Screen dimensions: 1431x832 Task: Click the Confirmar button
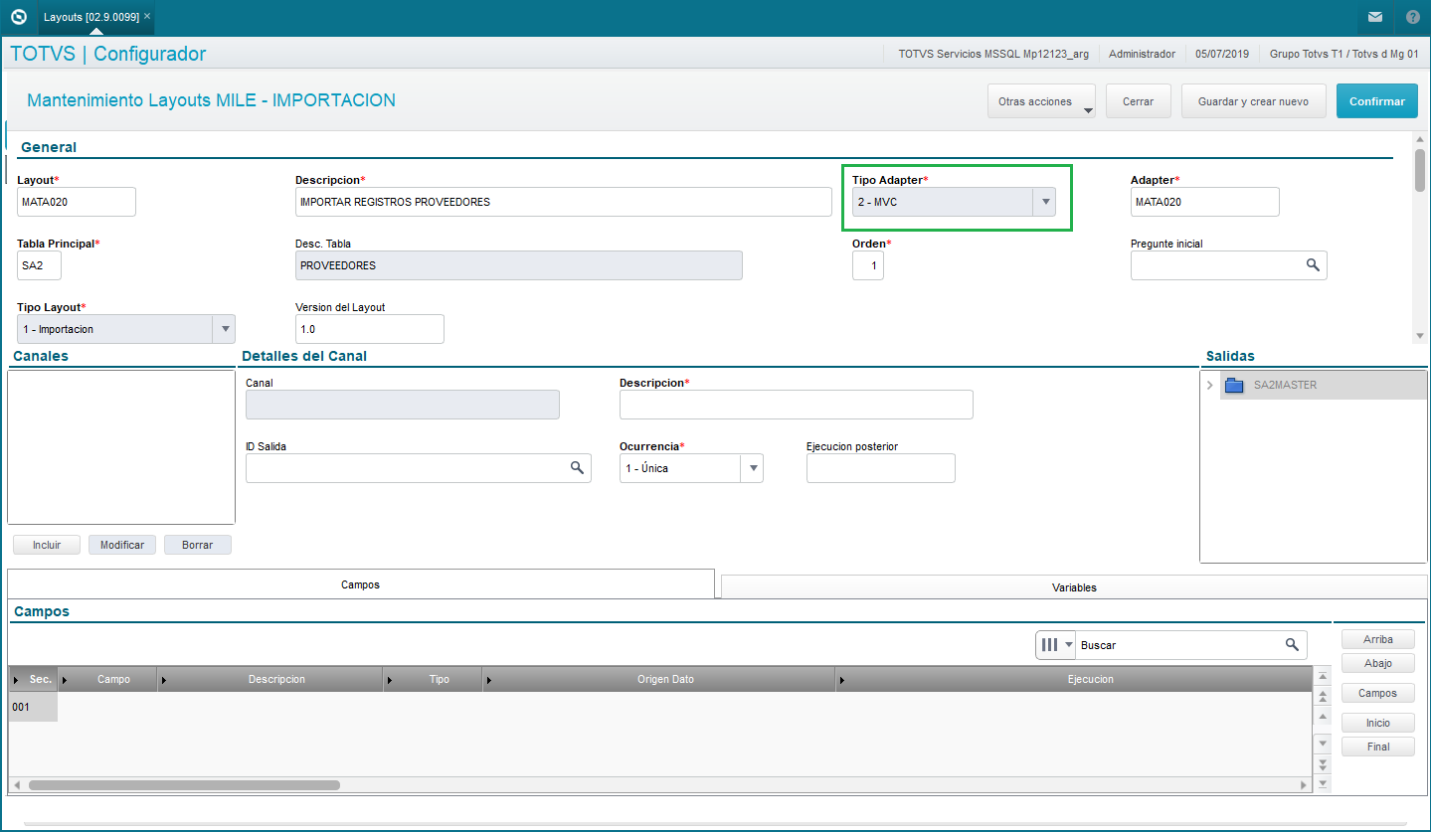1377,101
